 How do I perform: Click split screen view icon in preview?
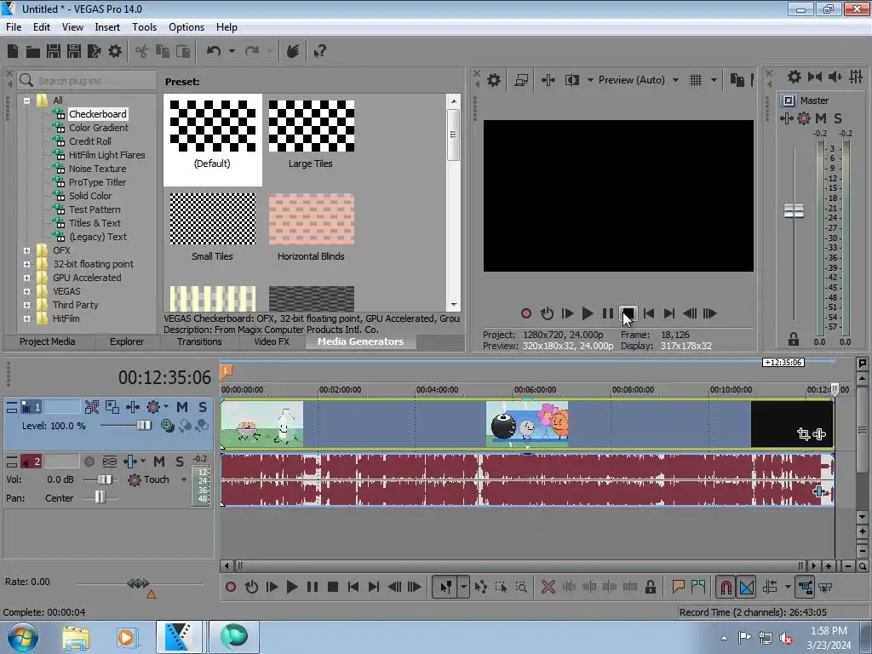tap(571, 80)
